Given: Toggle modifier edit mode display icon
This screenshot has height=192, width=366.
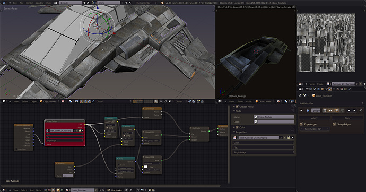Looking at the screenshot, I should 337,110.
